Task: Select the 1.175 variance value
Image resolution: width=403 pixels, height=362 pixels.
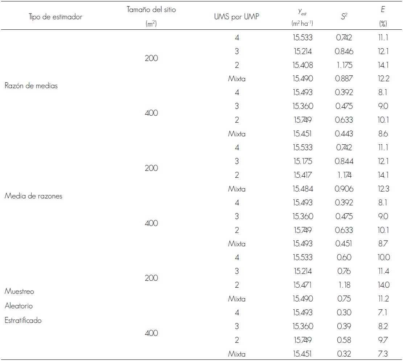Action: (344, 65)
